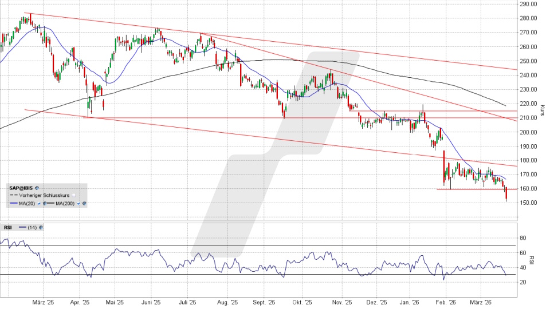Click the black MA(200) line swatch
The width and height of the screenshot is (550, 309).
click(x=50, y=203)
